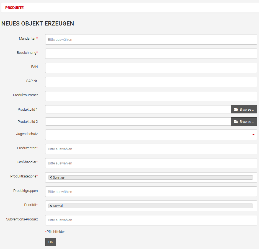Click Browse button for Produktbild 2
Viewport: 259px width, 249px height.
[244, 122]
